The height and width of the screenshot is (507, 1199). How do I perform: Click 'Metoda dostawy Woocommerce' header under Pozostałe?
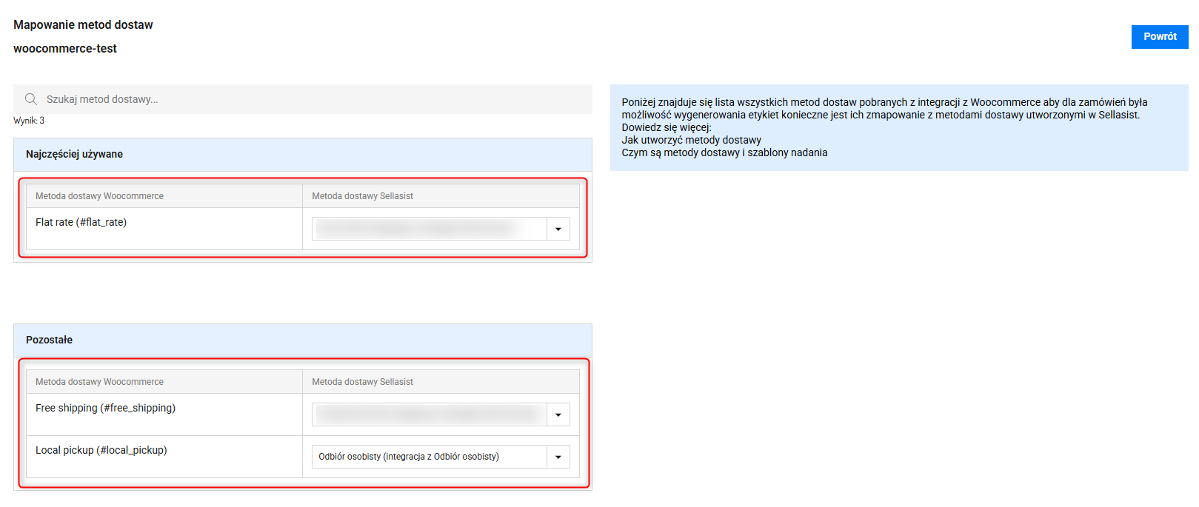[99, 382]
